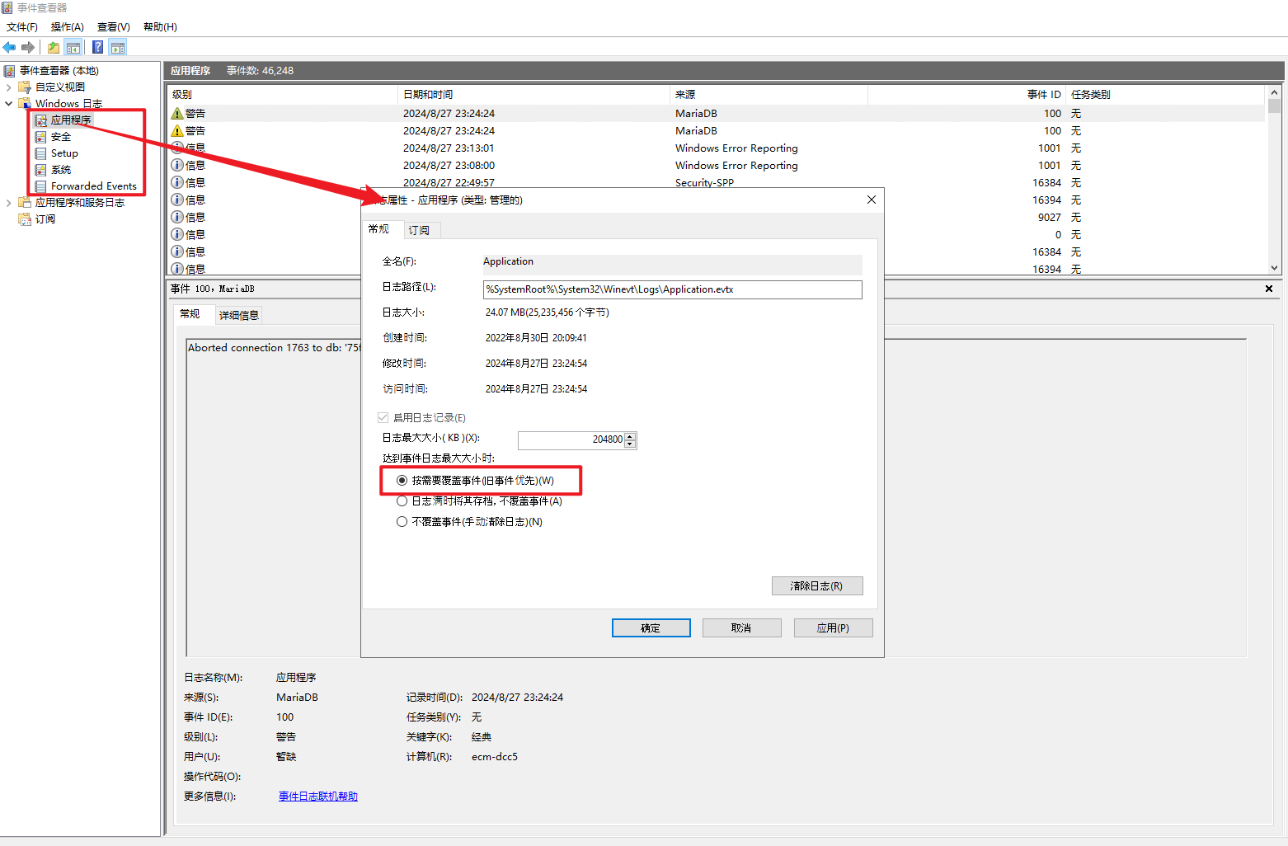Collapse the Windows 日志 tree node
This screenshot has height=846, width=1288.
point(9,104)
